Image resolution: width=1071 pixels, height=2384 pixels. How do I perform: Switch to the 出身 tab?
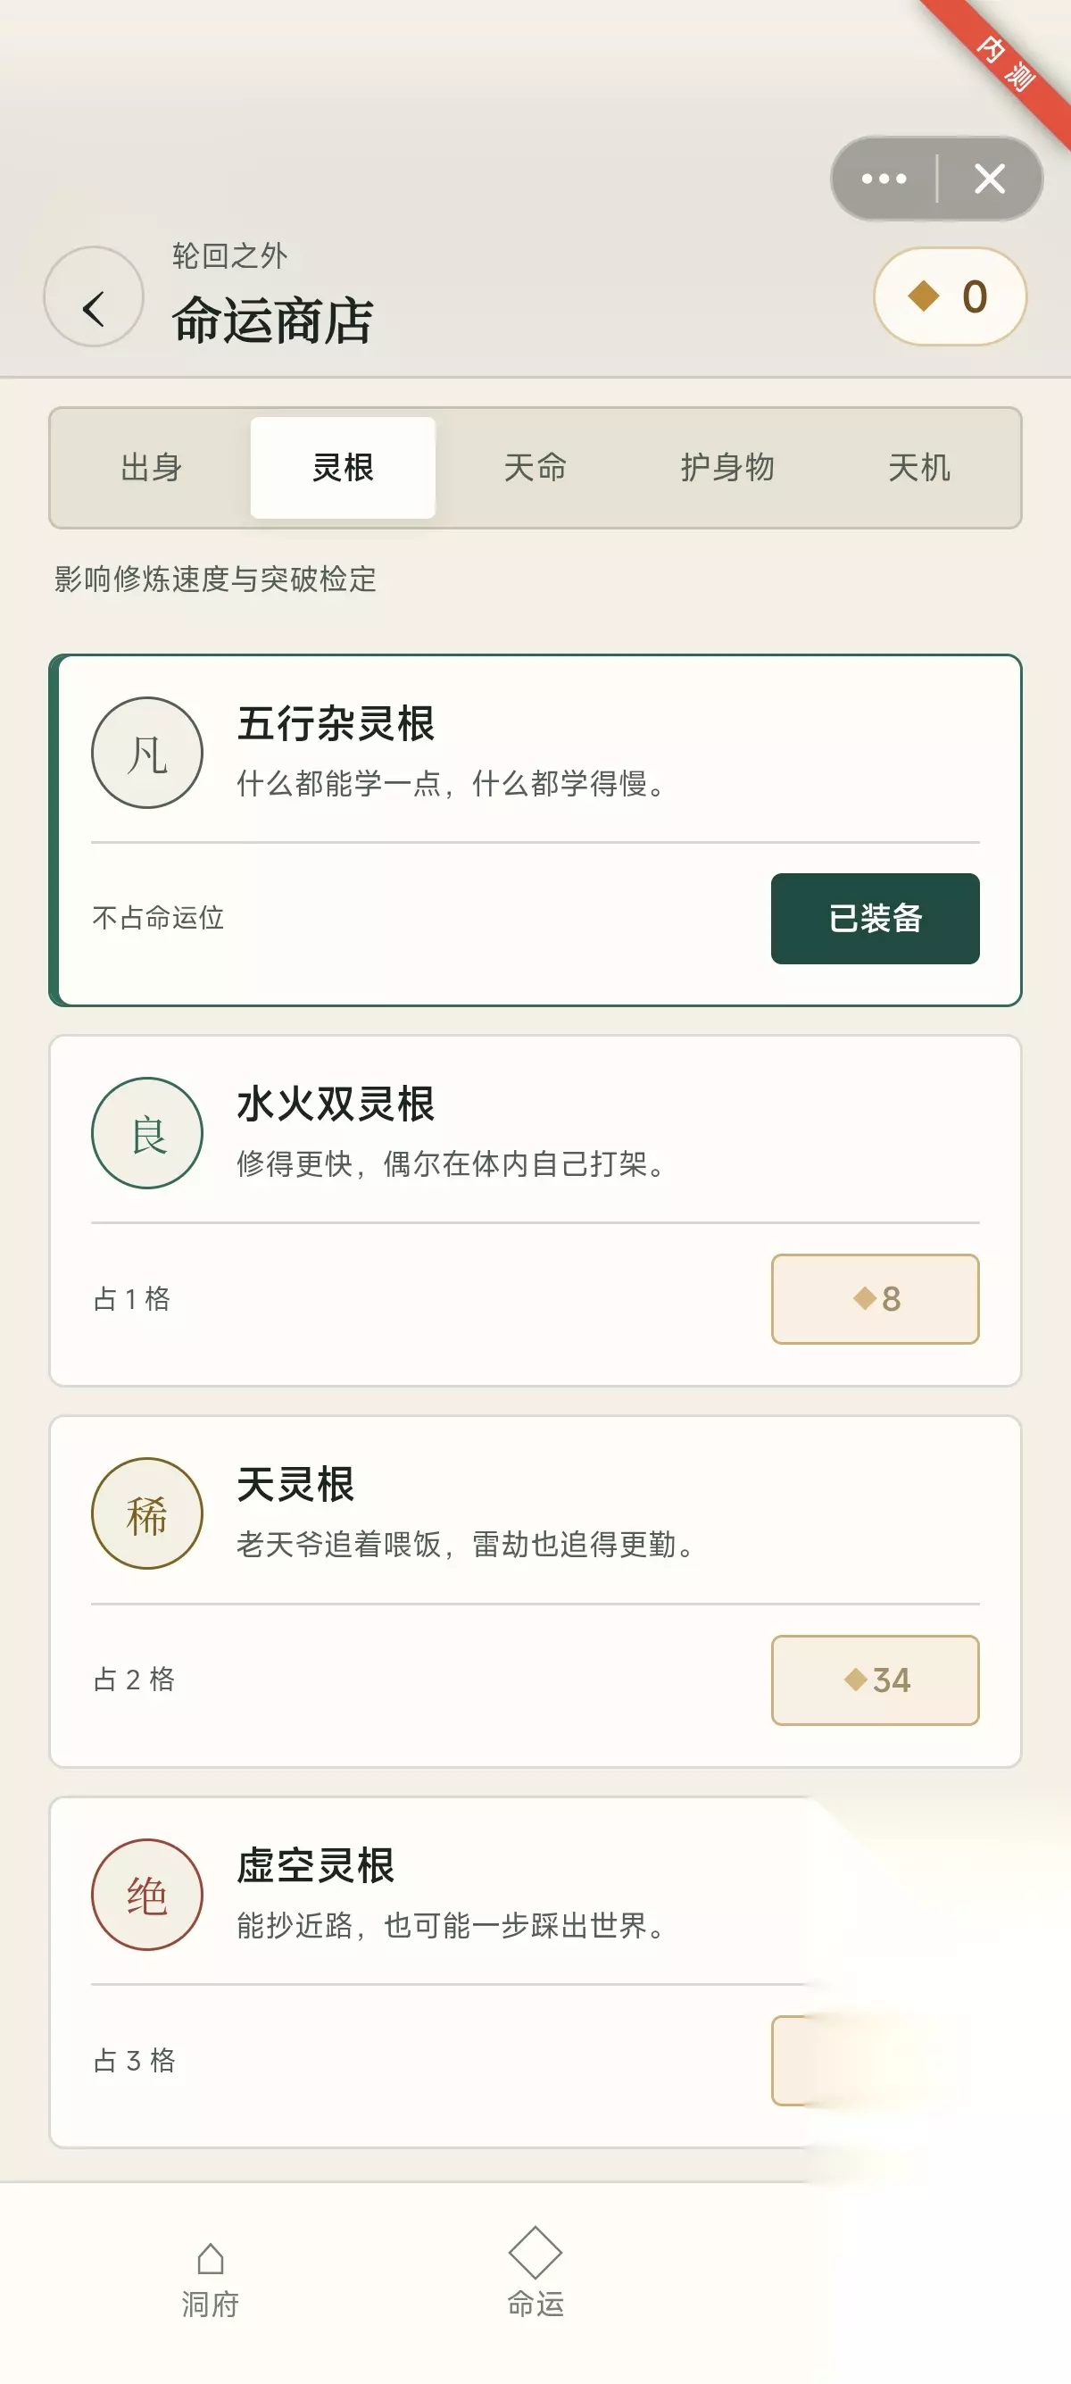[x=151, y=467]
